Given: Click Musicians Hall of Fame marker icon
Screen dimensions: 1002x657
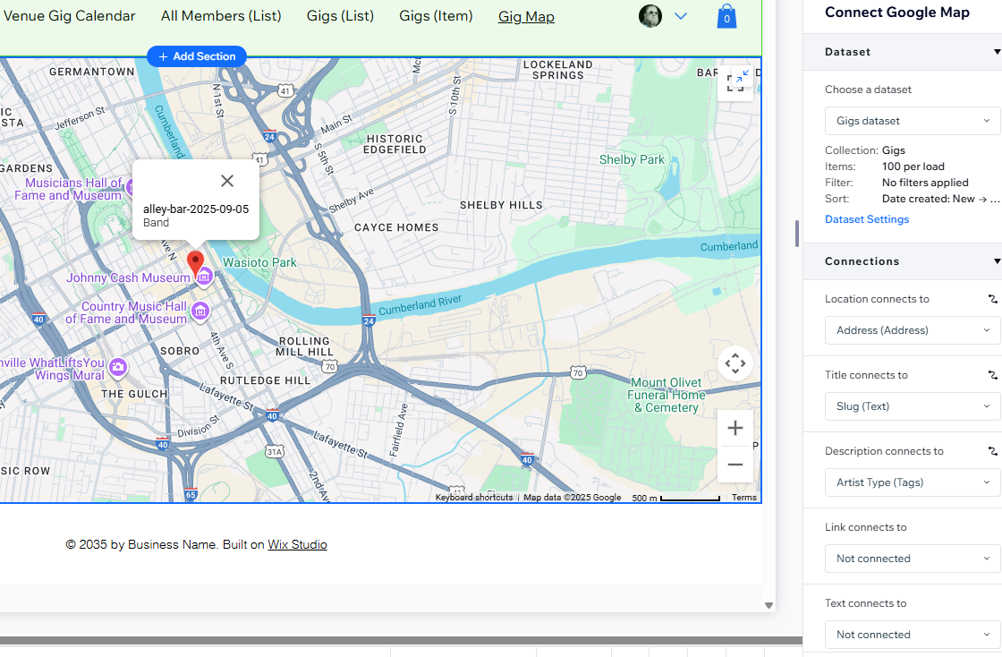Looking at the screenshot, I should tap(130, 188).
